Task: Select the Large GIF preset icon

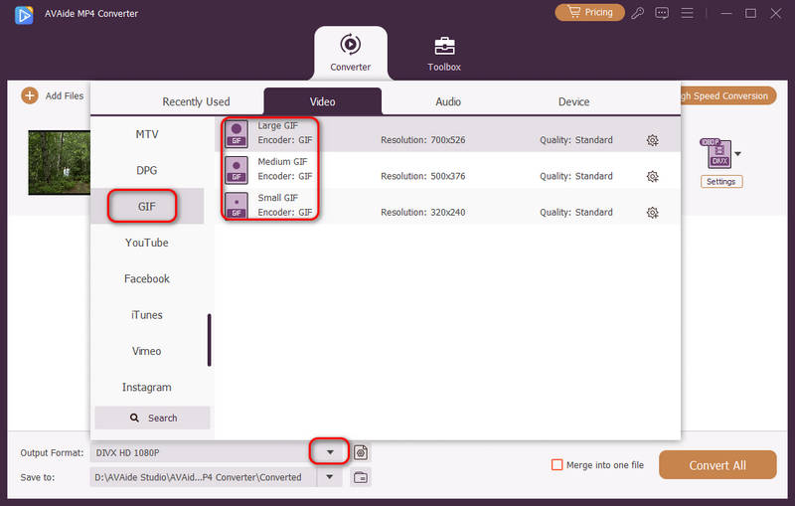Action: click(x=237, y=134)
